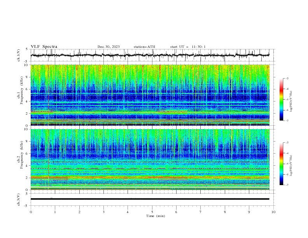Click the ch.1 color bar "-3" tick label
This screenshot has height=238, width=308.
point(287,78)
